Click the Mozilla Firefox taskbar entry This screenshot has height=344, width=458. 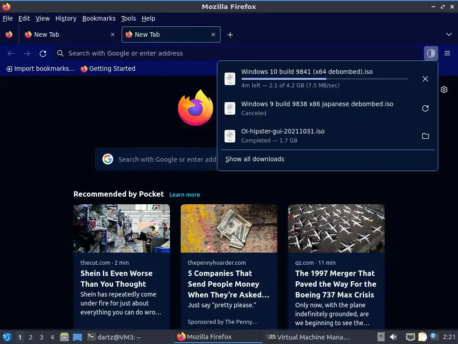point(219,337)
